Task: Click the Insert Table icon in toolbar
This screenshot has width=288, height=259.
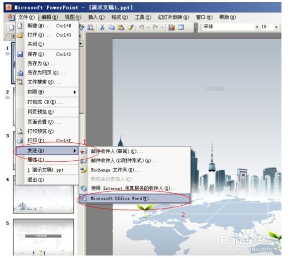Action: tap(181, 28)
